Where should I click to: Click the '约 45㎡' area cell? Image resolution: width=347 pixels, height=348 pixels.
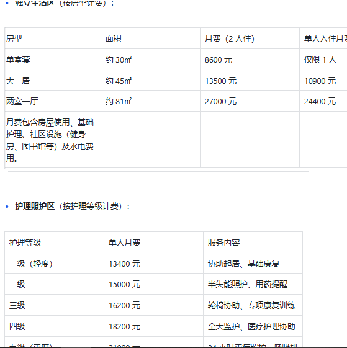[x=150, y=80]
